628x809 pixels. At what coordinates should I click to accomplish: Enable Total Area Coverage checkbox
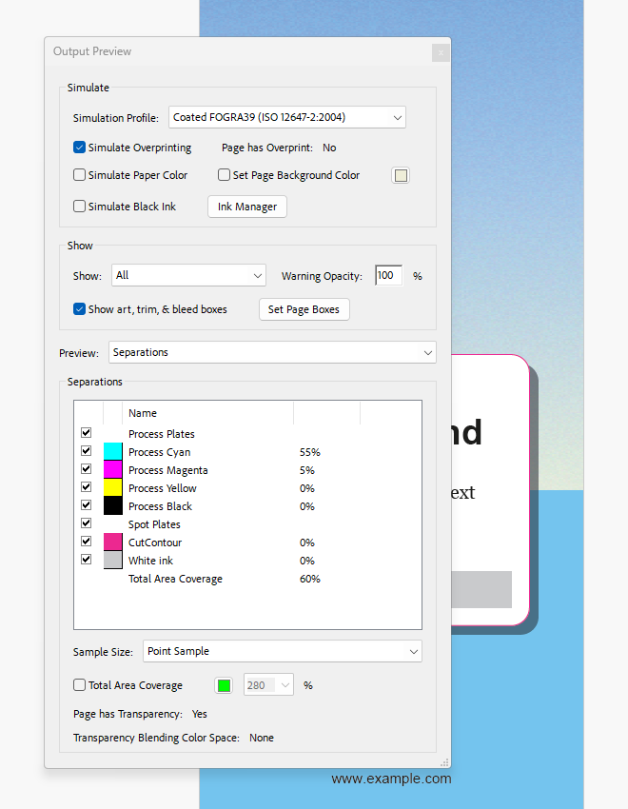[79, 685]
